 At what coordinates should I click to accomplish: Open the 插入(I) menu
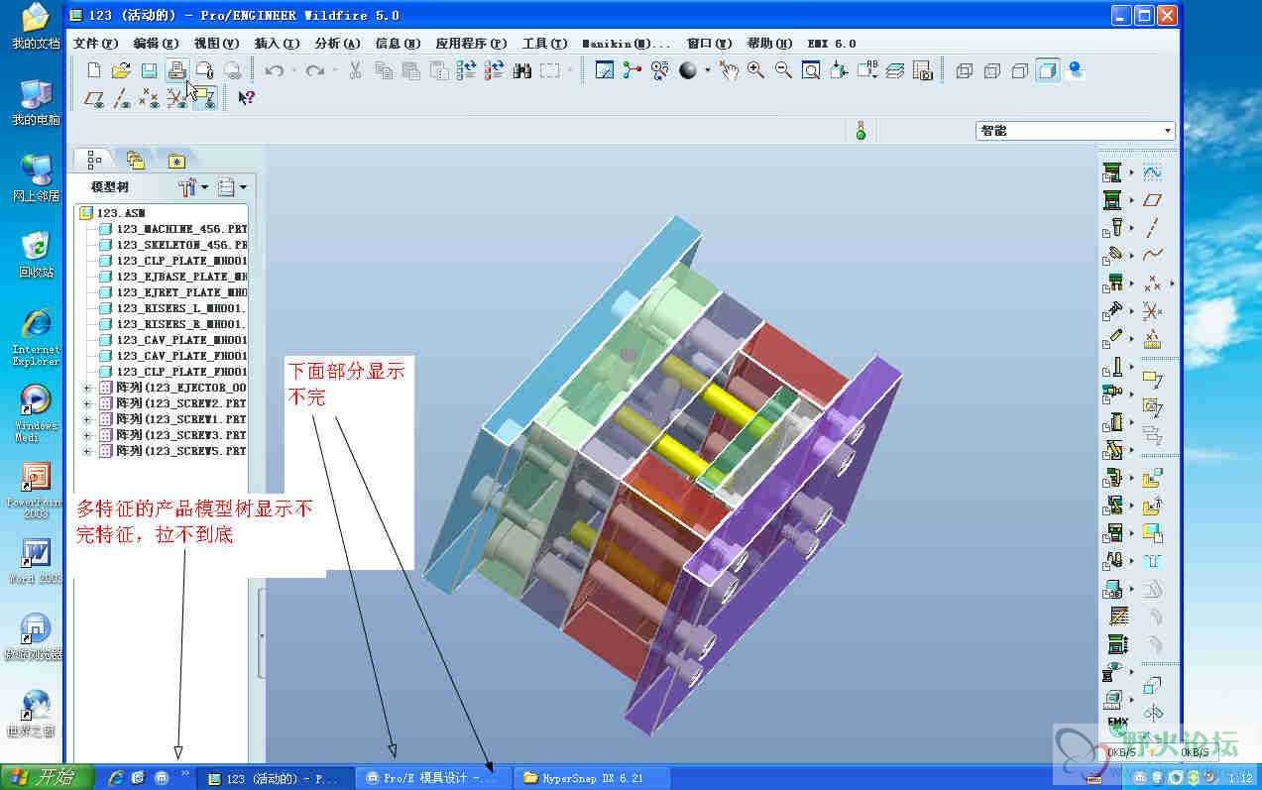[x=277, y=44]
